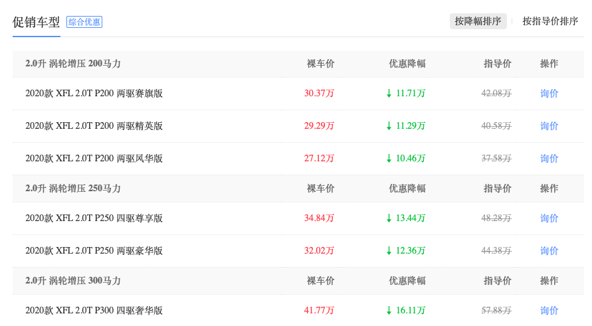Sort by 按指导价排序
The height and width of the screenshot is (326, 592).
point(550,21)
